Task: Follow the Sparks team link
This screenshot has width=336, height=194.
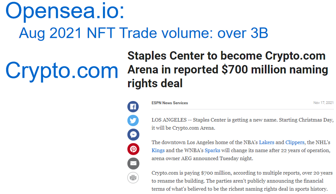Action: [212, 151]
